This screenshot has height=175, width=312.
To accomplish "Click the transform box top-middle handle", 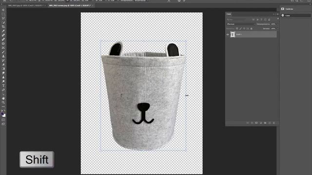I will click(x=143, y=41).
